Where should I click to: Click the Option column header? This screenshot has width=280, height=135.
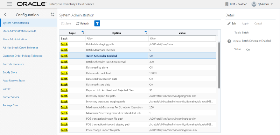pos(117,33)
